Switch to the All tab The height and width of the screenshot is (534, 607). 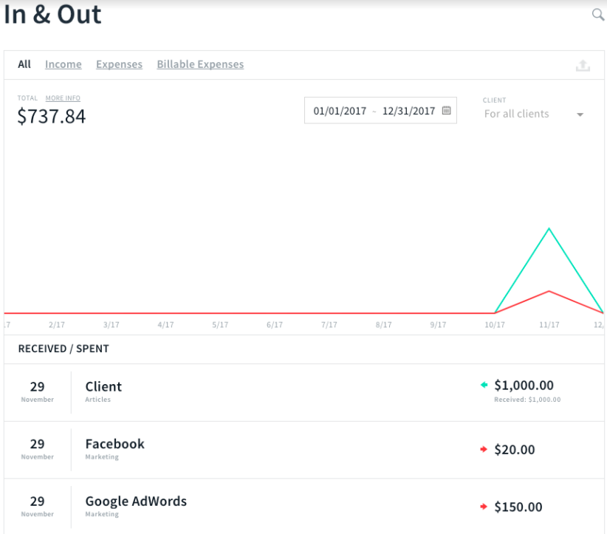(24, 64)
